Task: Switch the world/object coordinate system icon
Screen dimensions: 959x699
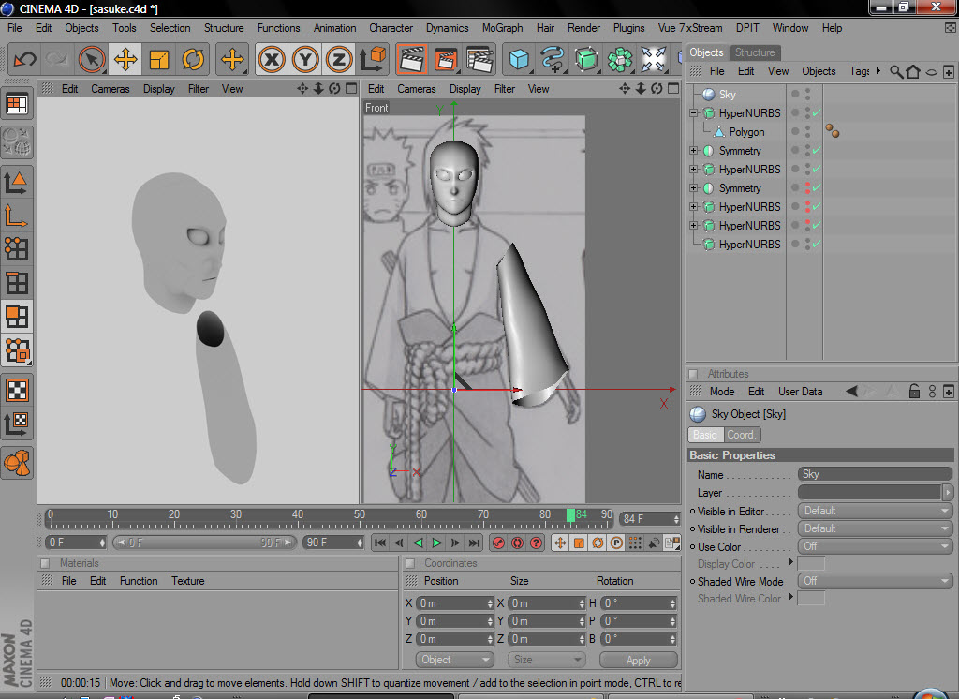Action: point(373,60)
